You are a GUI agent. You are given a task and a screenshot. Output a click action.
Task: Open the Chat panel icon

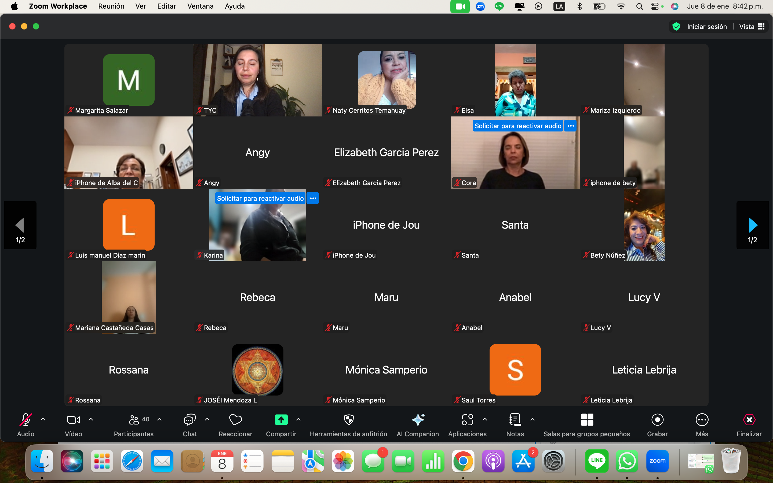tap(189, 420)
